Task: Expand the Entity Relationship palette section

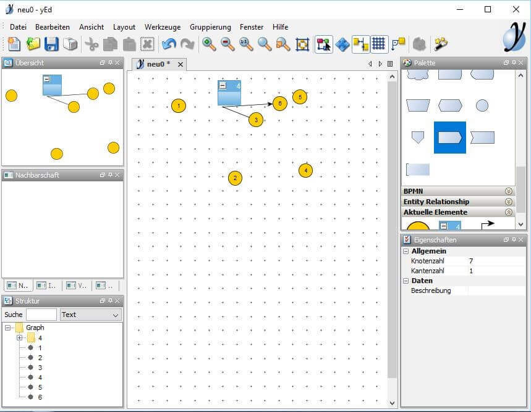Action: [508, 202]
